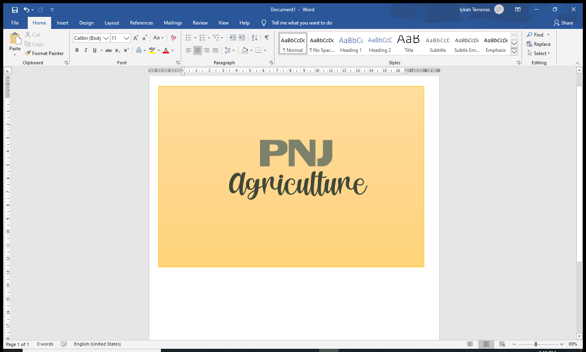The width and height of the screenshot is (586, 352).
Task: Click the Format Painter brush icon
Action: pyautogui.click(x=28, y=53)
